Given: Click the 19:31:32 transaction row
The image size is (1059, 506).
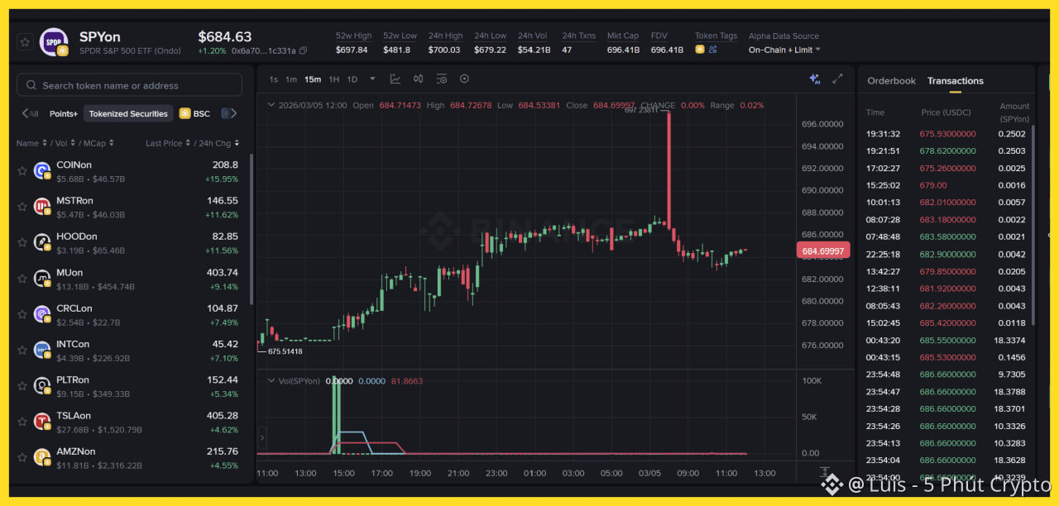Looking at the screenshot, I should [947, 133].
